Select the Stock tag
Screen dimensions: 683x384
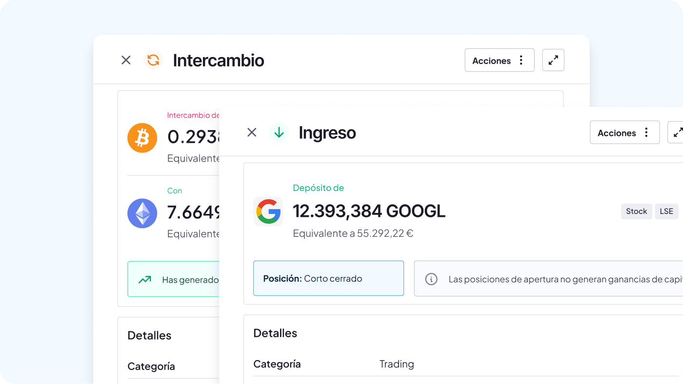pos(636,211)
